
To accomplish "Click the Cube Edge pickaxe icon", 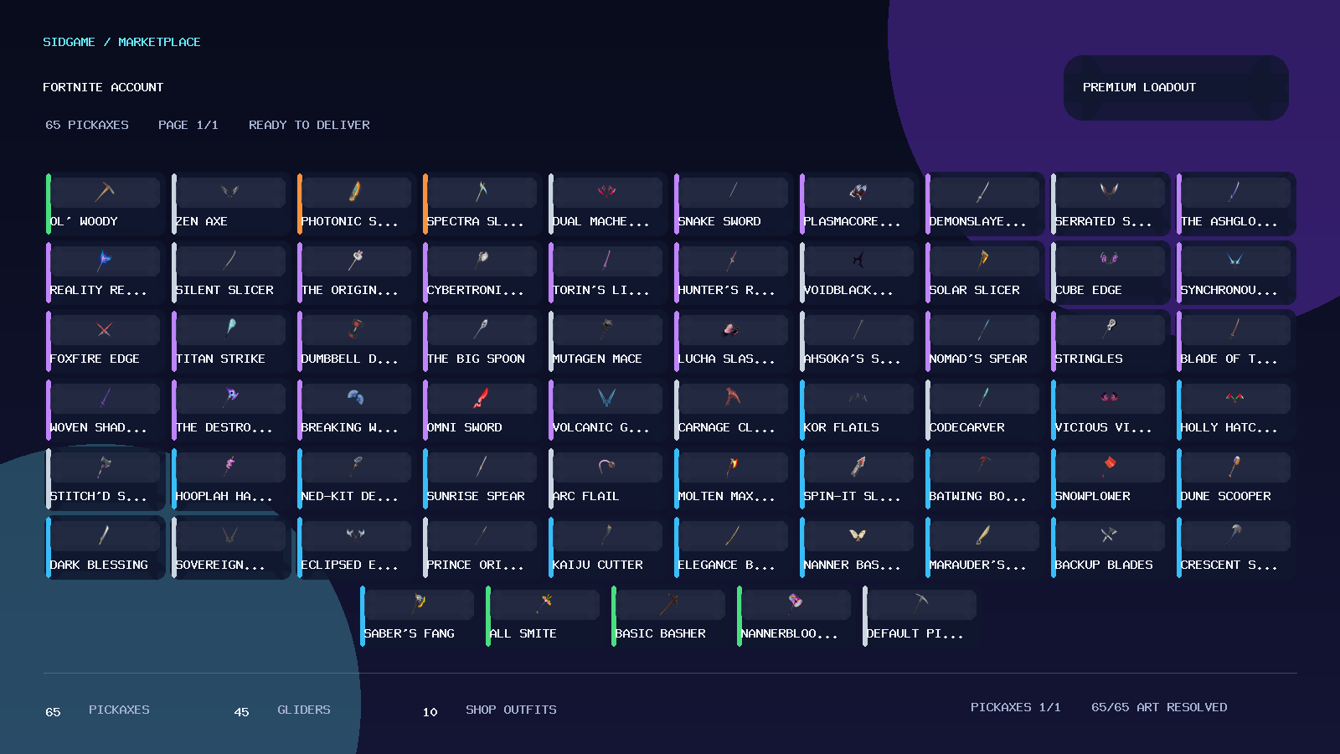I will pyautogui.click(x=1109, y=261).
